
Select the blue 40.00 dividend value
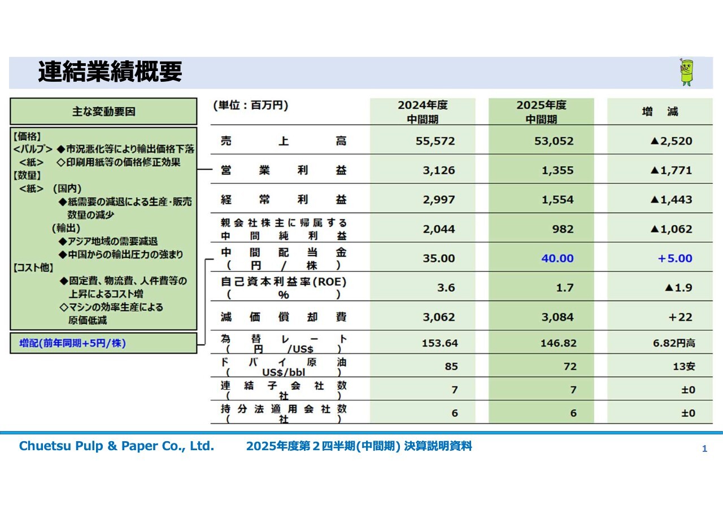tap(557, 258)
